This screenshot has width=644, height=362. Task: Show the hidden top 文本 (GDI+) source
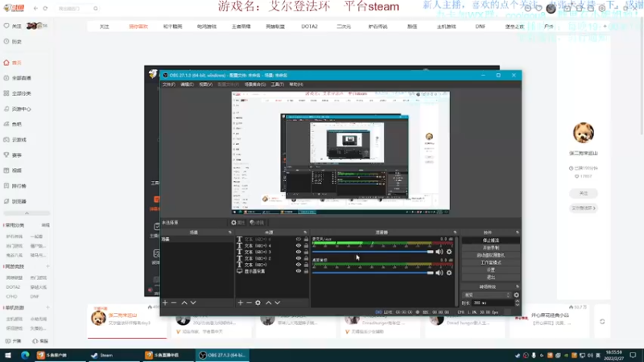[299, 239]
